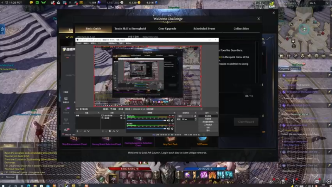The height and width of the screenshot is (187, 332).
Task: Click the pink burst skill icon on hotbar
Action: (x=204, y=175)
